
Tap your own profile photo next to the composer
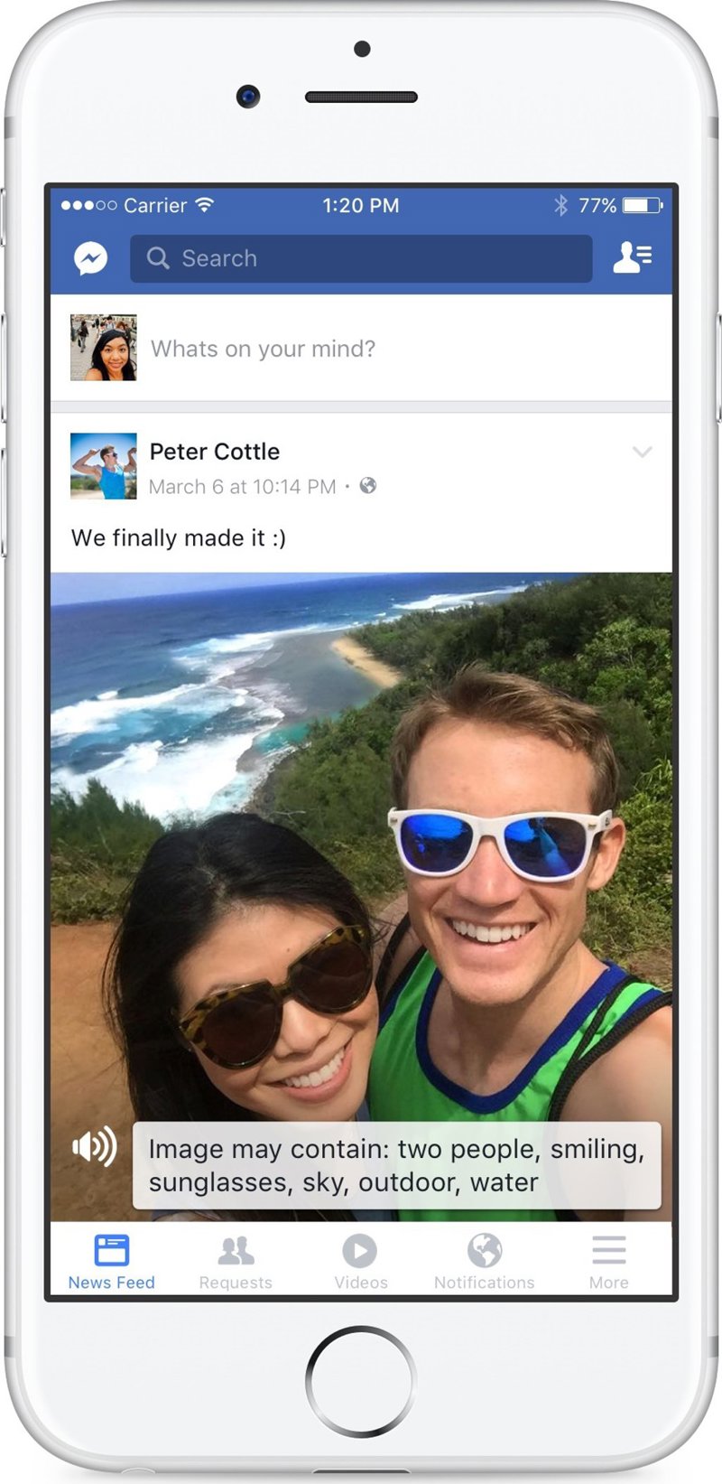click(104, 348)
